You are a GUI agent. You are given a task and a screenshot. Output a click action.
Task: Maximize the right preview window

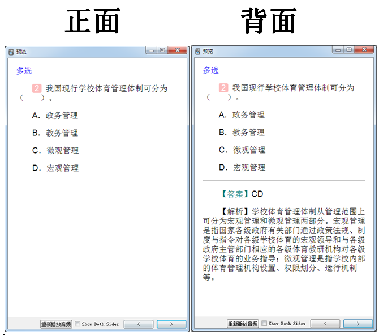pyautogui.click(x=349, y=50)
